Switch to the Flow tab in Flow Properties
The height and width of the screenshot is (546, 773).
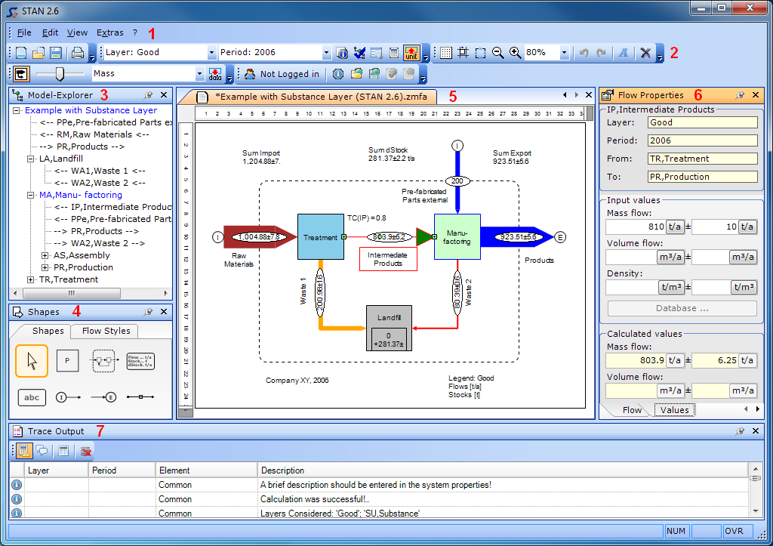632,410
